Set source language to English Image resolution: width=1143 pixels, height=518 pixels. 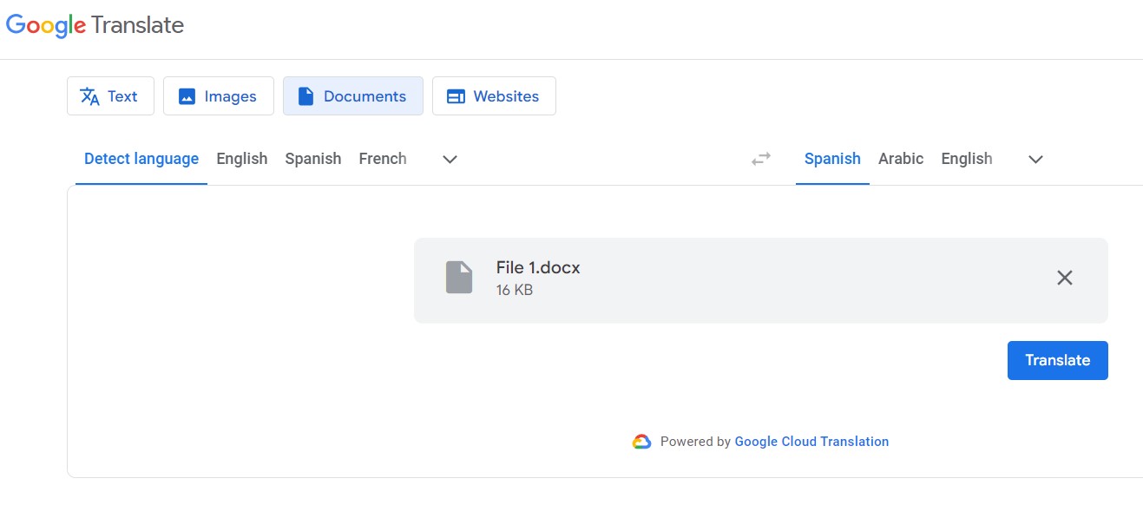coord(242,159)
